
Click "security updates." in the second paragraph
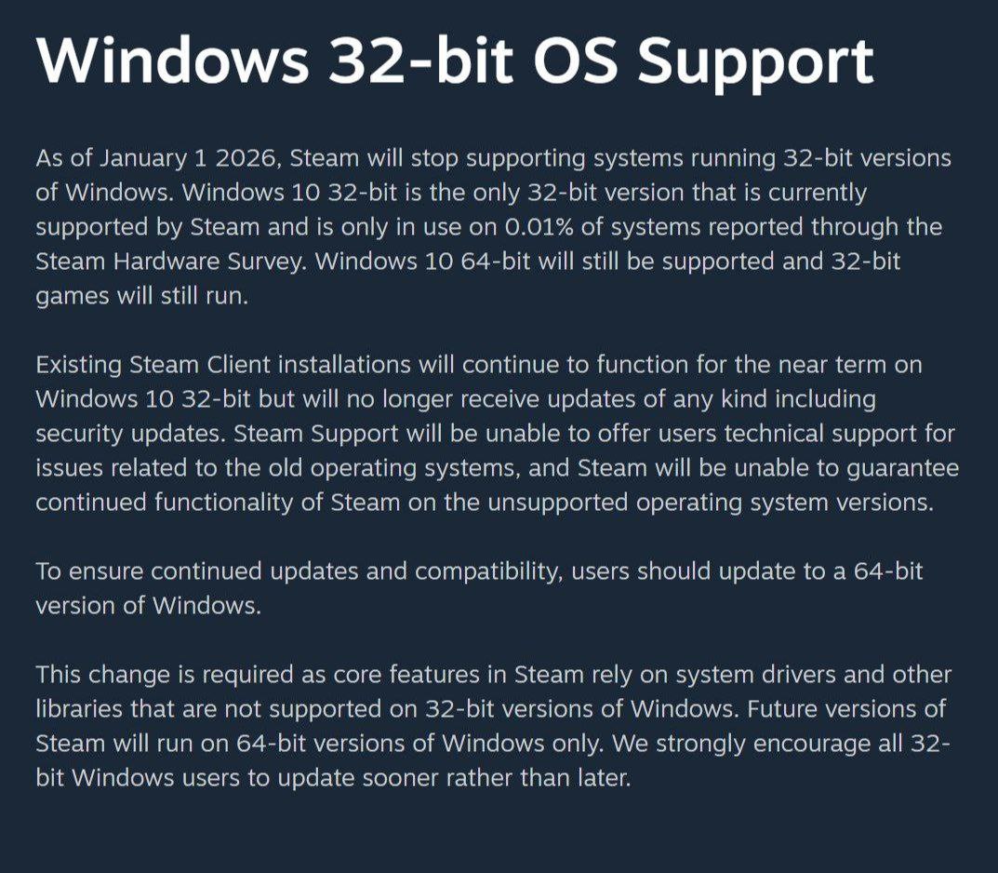pos(130,435)
